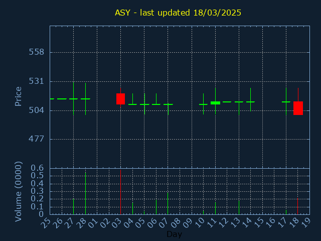Viewport: 321px width, 241px height.
Task: Click the red candlestick body on day 18
Action: (x=298, y=108)
